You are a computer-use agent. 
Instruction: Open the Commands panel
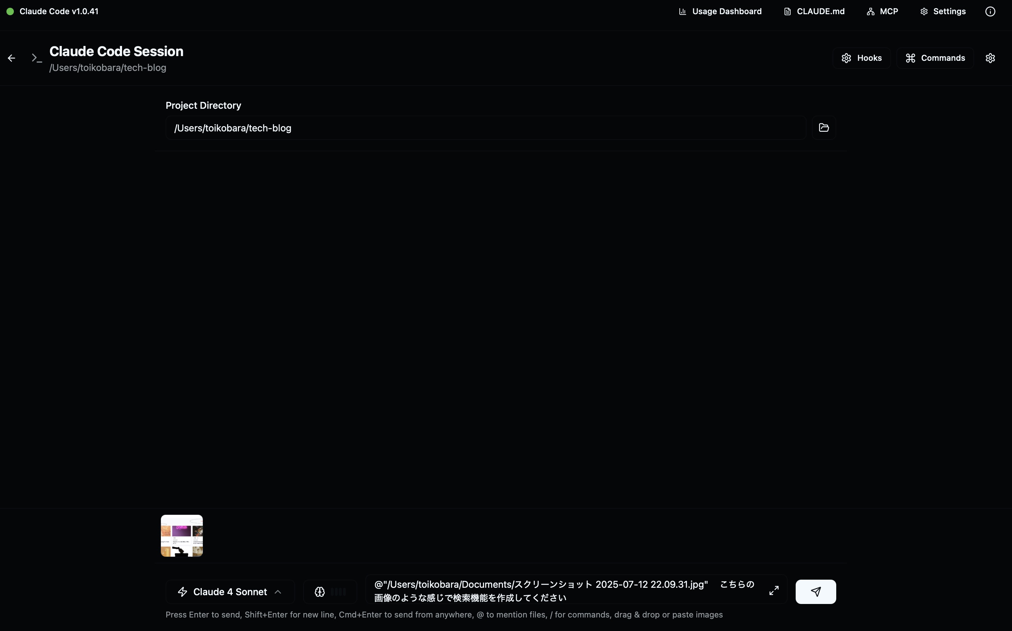tap(935, 57)
